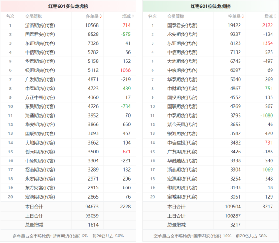Screen dimensions: 279x243
Task: Click 多单量占全市场比例 footer text
Action: point(68,236)
